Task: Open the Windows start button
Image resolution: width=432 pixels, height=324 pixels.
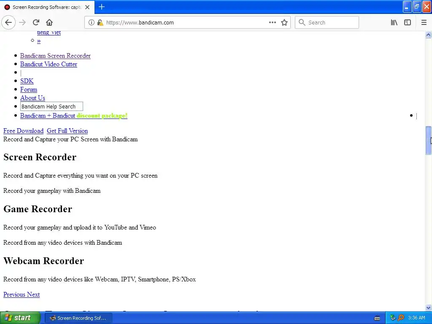Action: coord(20,318)
